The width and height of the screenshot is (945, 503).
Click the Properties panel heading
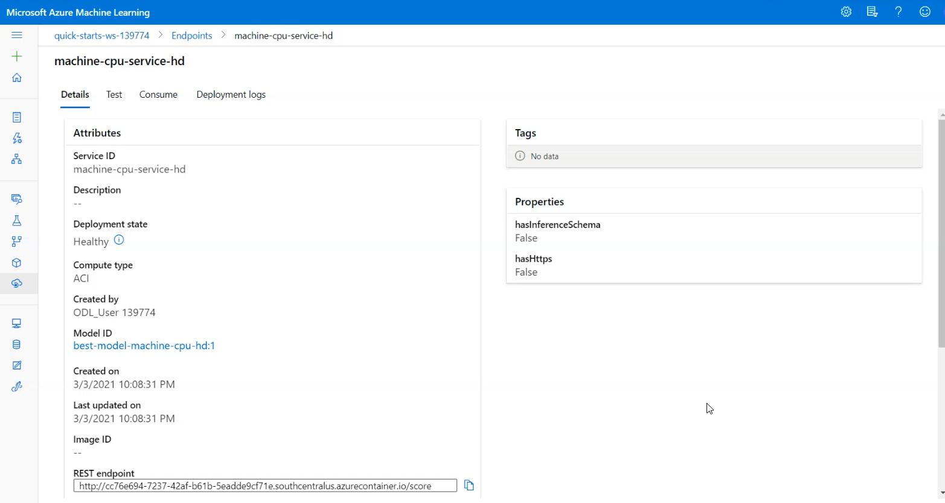tap(539, 202)
